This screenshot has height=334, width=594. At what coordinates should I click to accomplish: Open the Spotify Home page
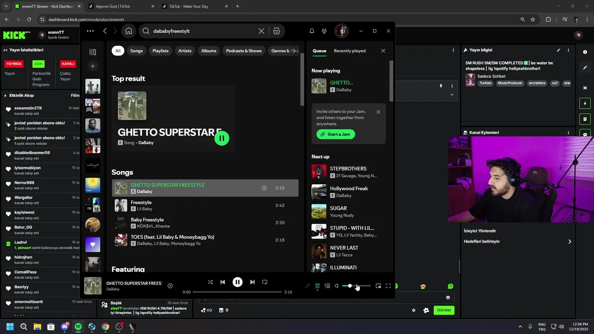point(129,31)
